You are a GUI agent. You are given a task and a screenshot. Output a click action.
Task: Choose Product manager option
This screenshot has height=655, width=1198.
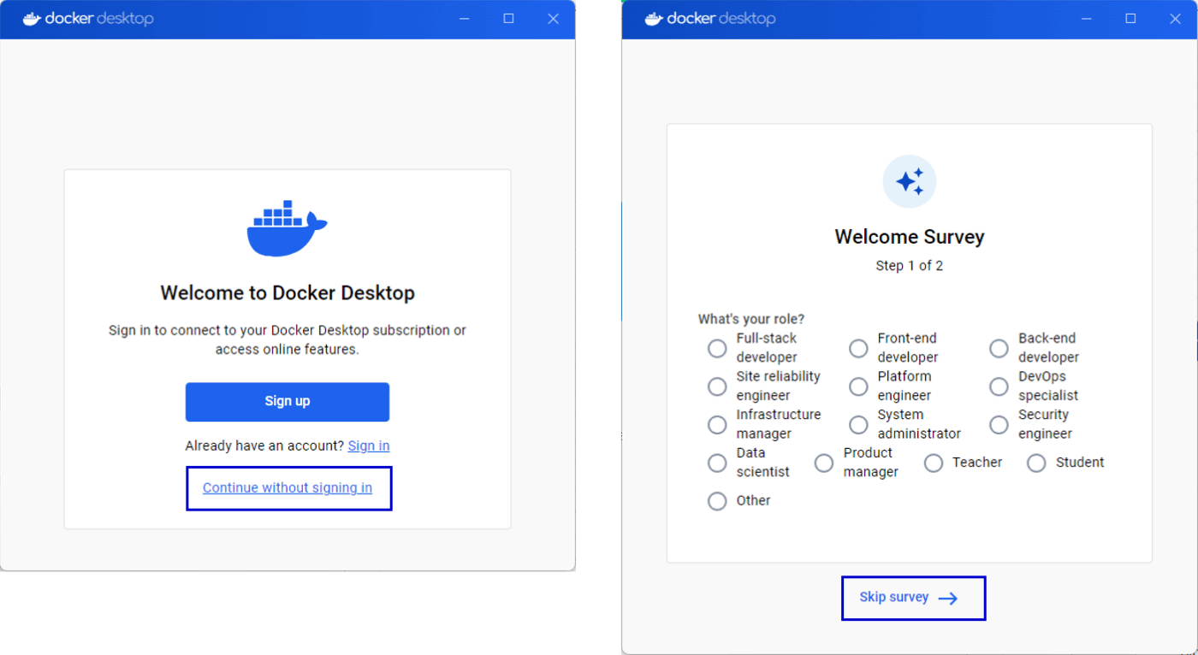coord(824,463)
